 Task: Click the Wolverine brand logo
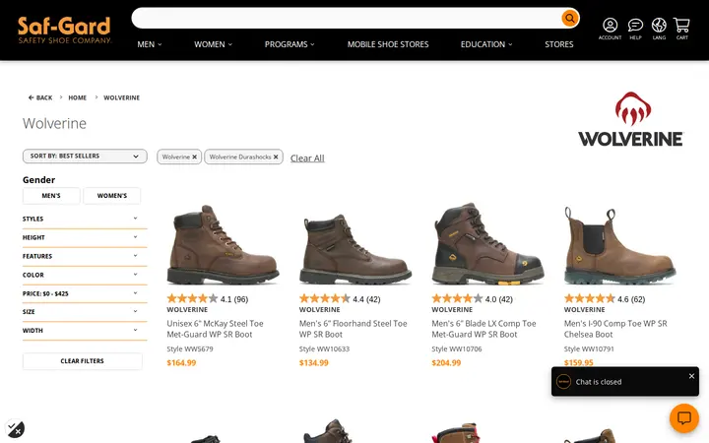631,119
